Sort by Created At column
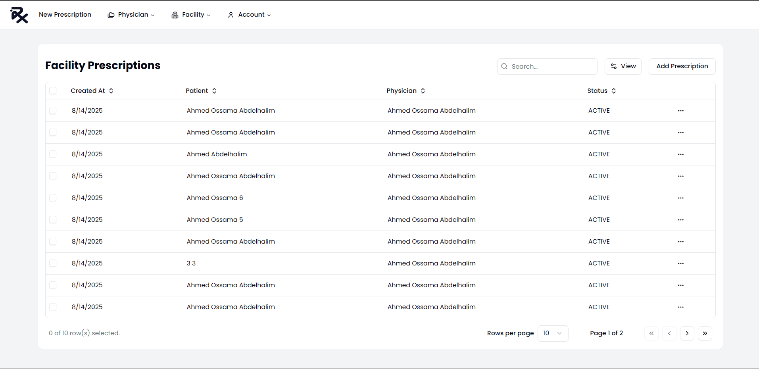The width and height of the screenshot is (759, 369). pyautogui.click(x=92, y=91)
